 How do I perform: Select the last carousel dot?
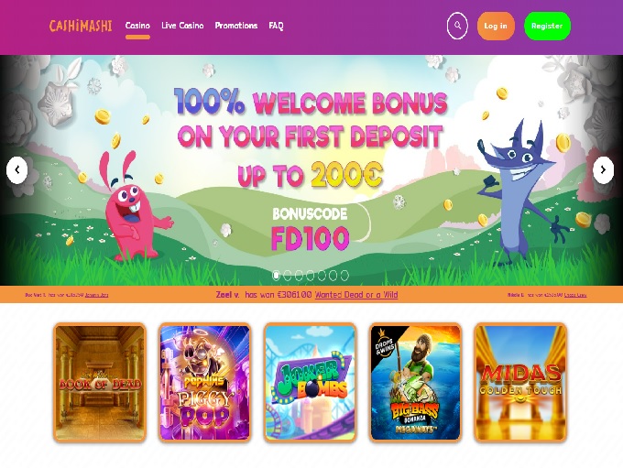(x=344, y=275)
